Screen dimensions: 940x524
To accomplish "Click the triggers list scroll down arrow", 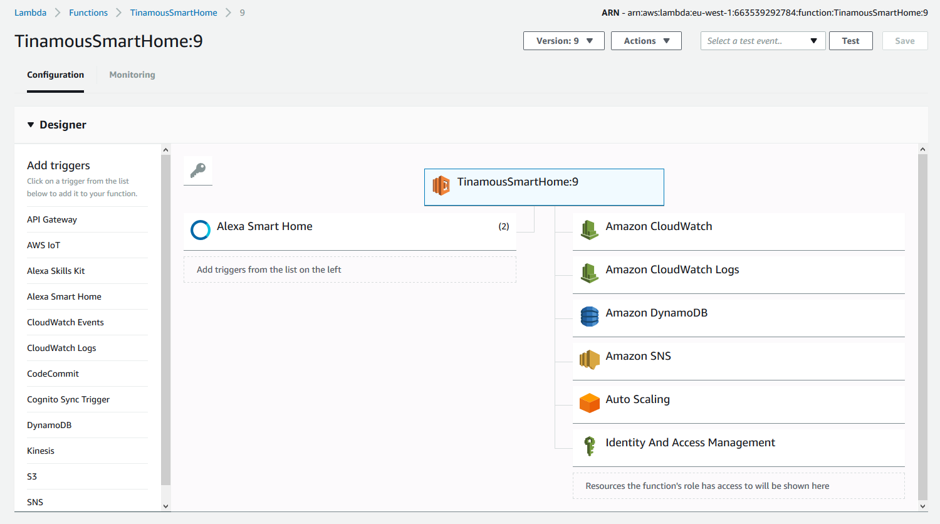I will (x=165, y=506).
